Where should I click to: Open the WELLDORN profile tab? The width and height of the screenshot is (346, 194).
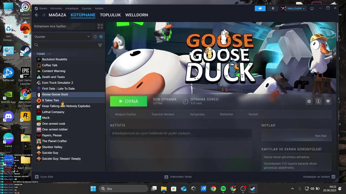137,15
